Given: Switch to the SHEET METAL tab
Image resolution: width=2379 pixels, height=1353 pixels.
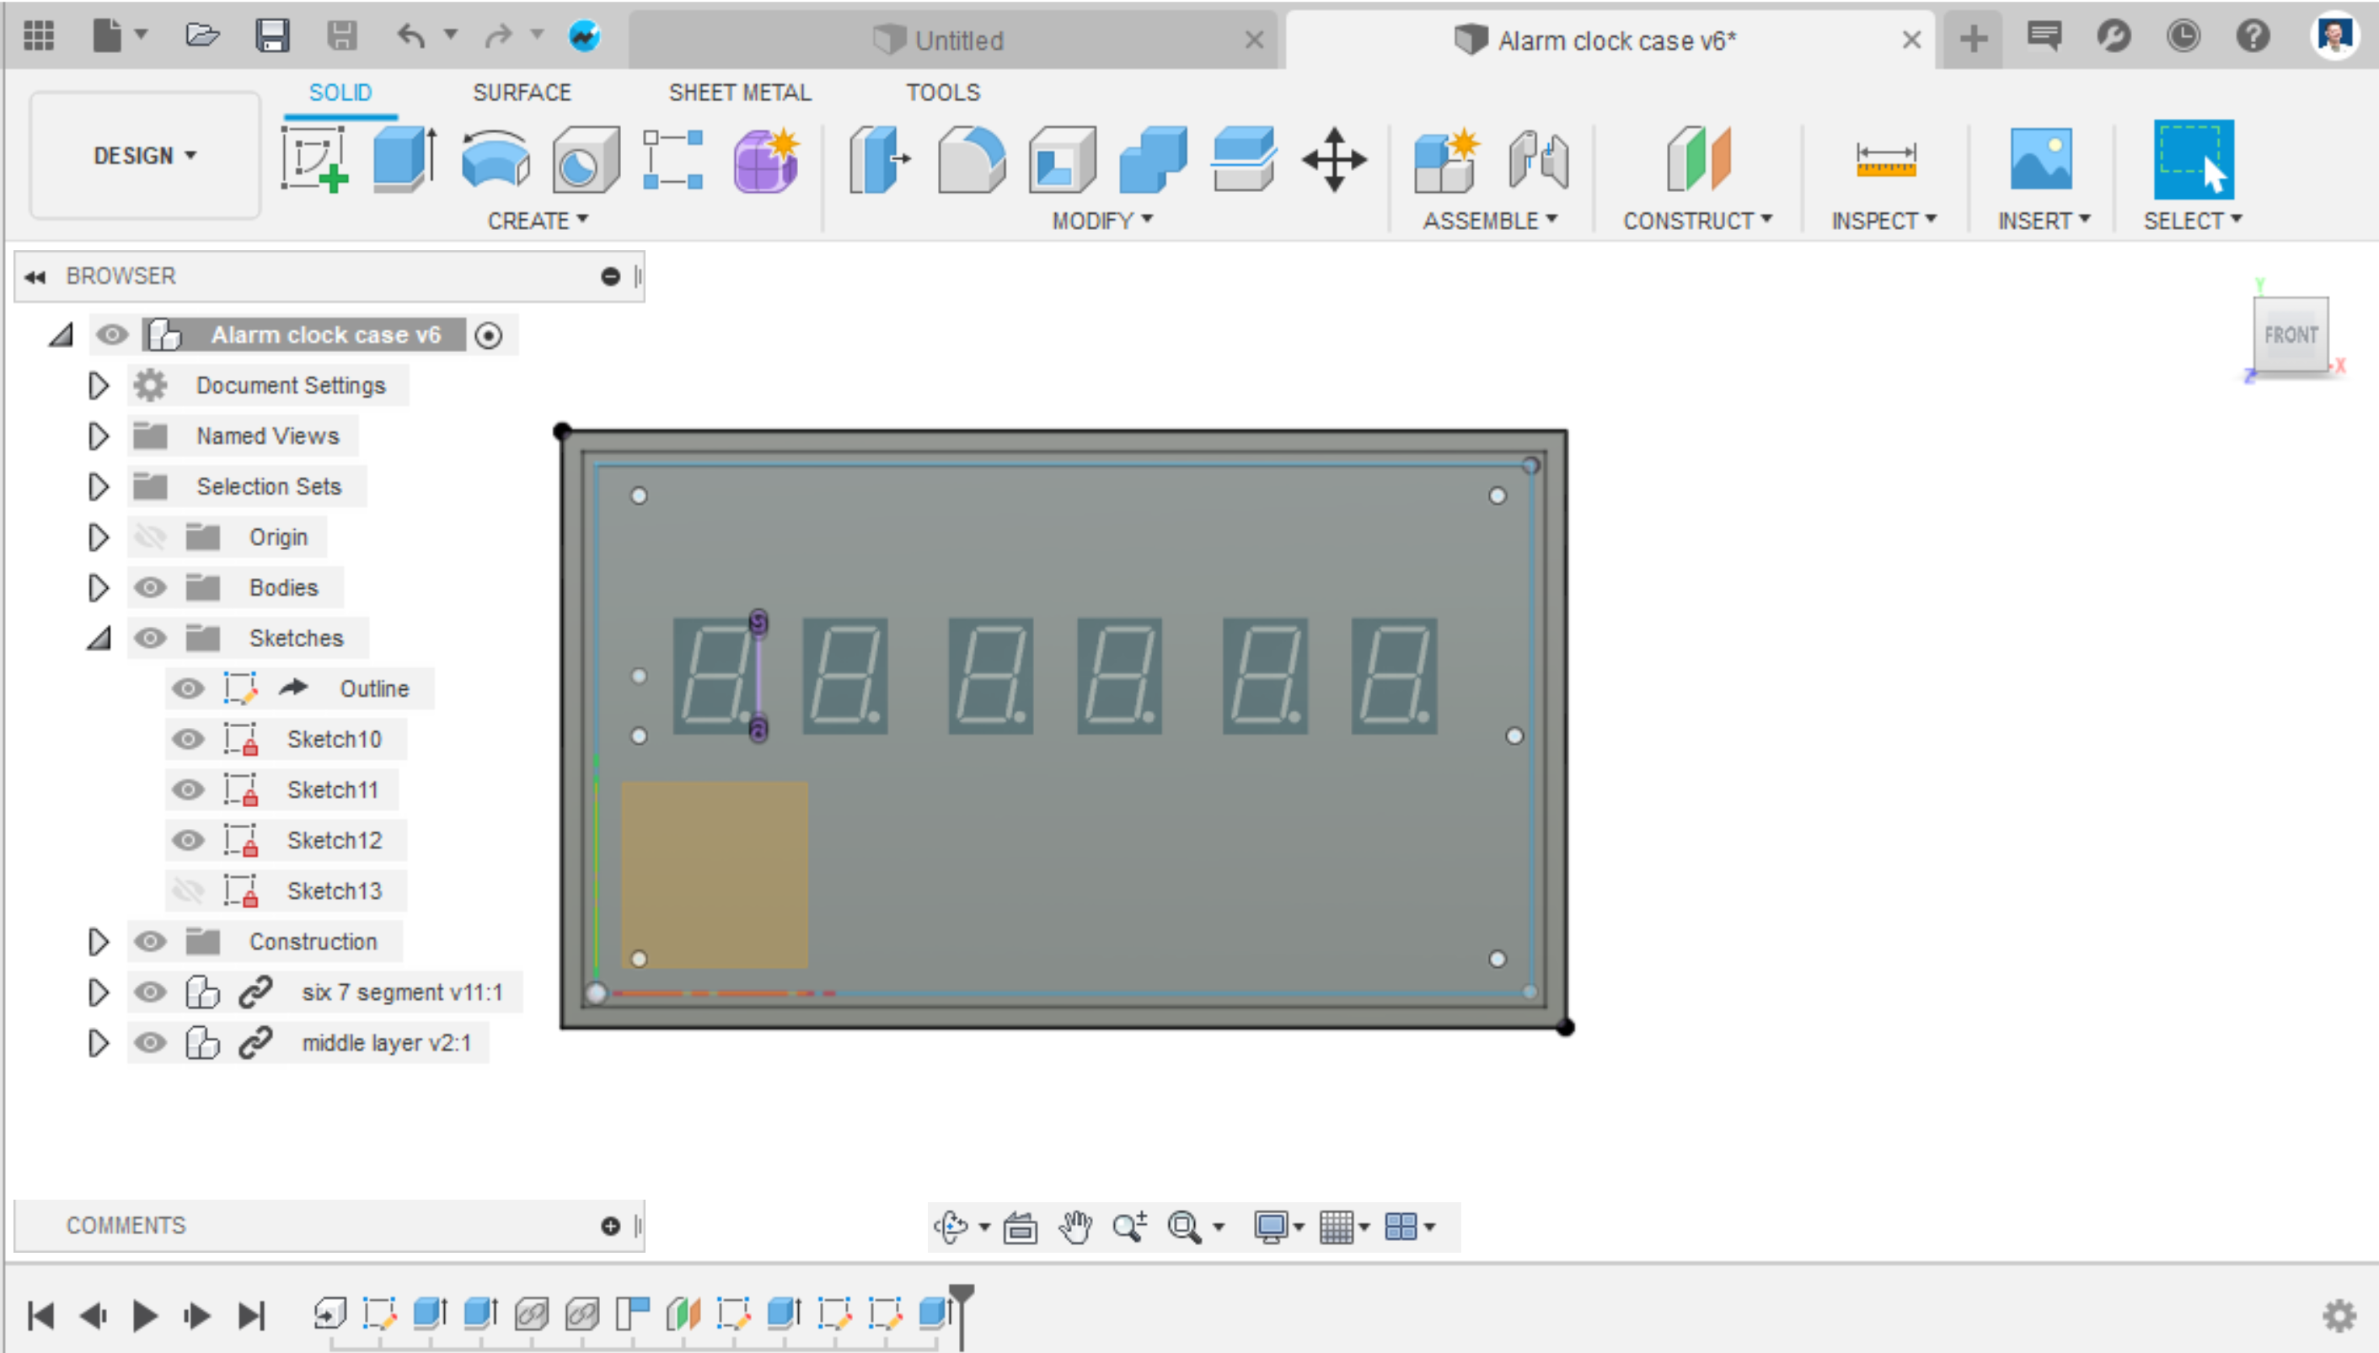Looking at the screenshot, I should pyautogui.click(x=741, y=92).
